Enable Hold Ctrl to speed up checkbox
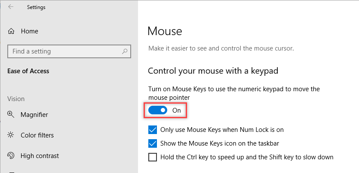Image resolution: width=359 pixels, height=173 pixels. pos(153,157)
